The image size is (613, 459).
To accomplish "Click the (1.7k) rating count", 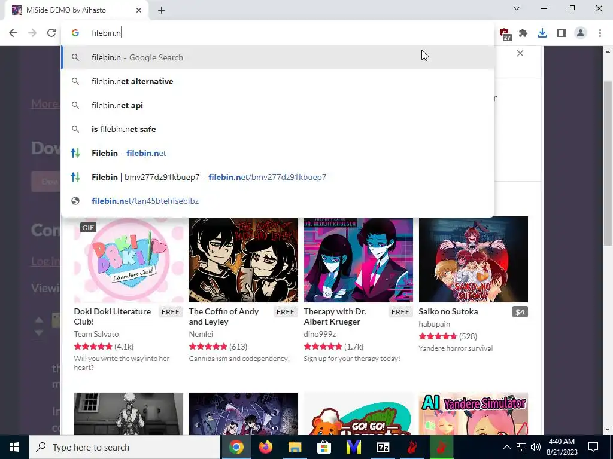I will tap(354, 347).
